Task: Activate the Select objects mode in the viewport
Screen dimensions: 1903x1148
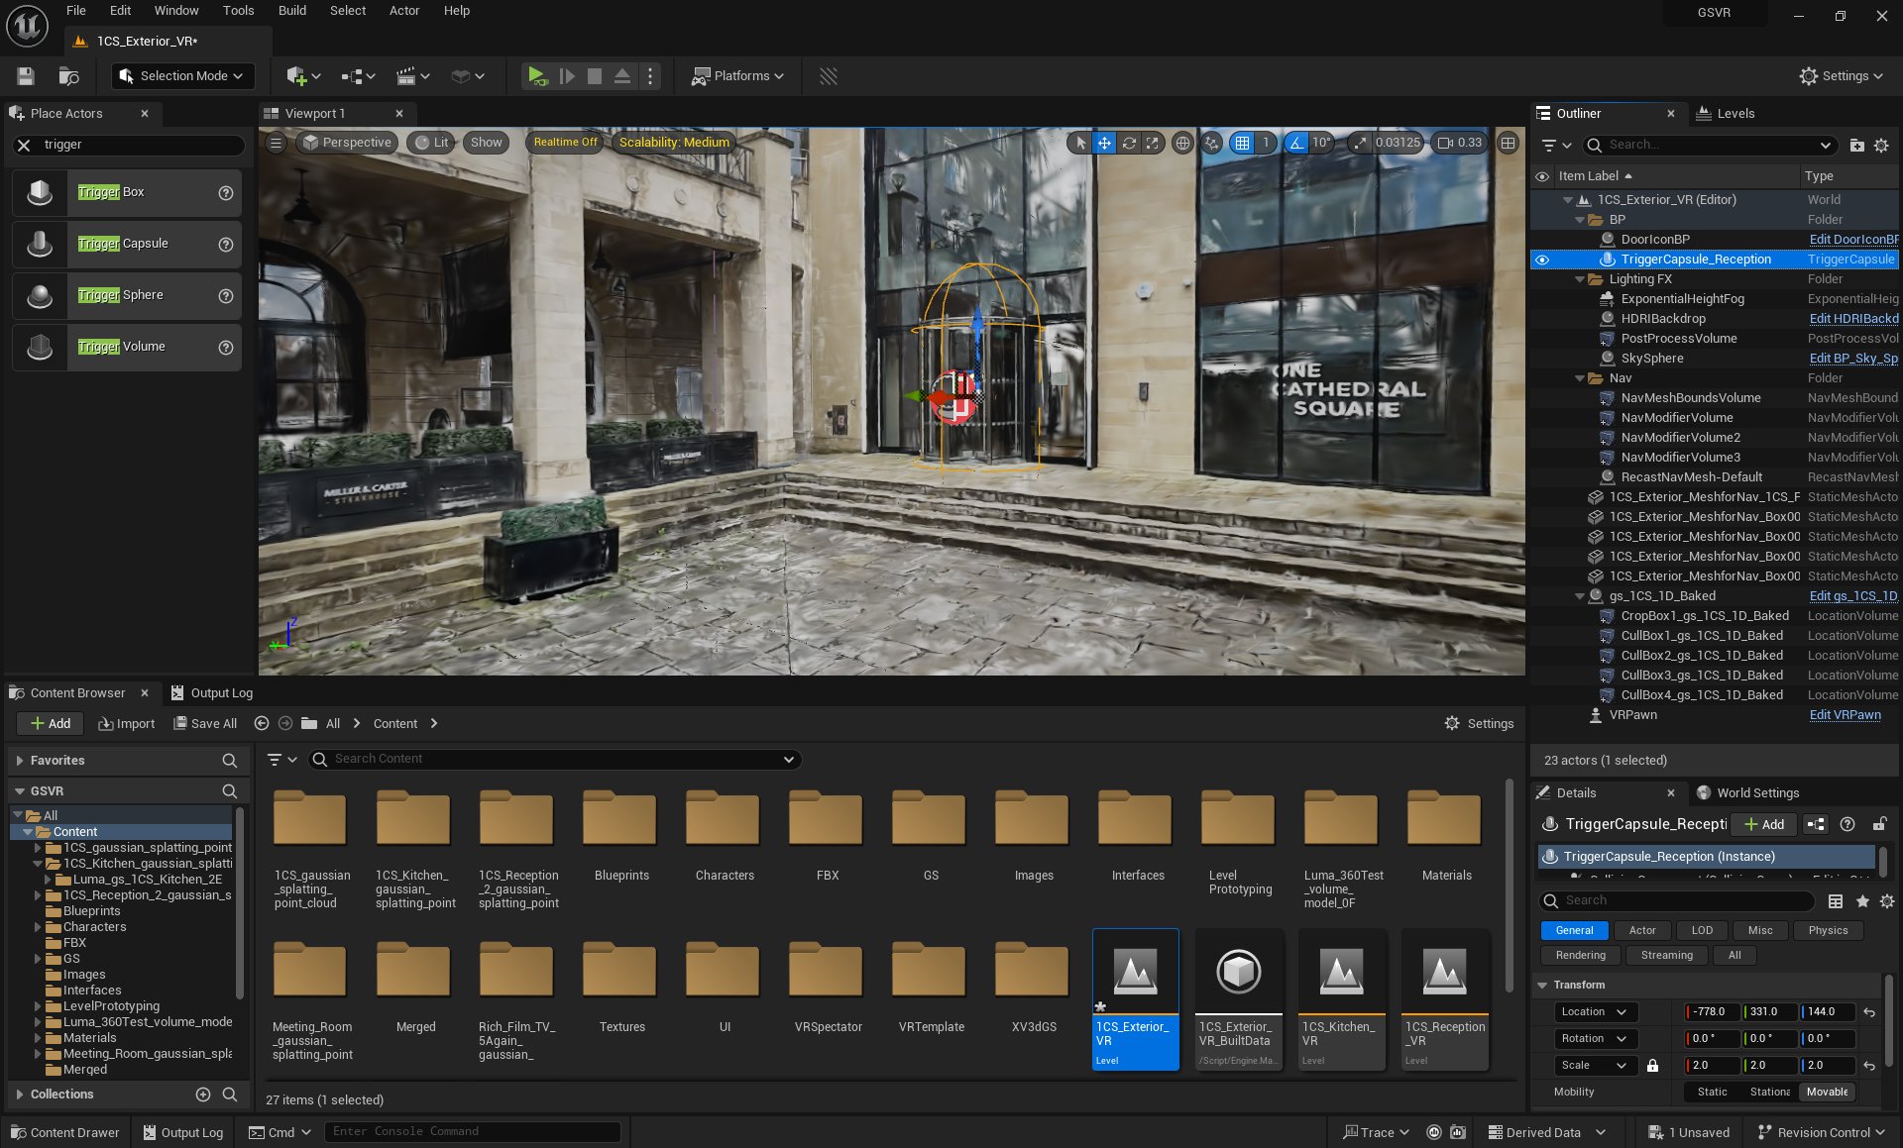Action: pos(1080,143)
